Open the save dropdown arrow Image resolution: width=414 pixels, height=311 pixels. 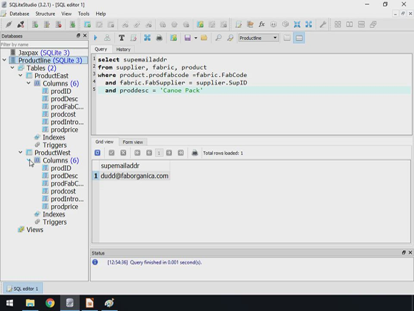pos(195,38)
